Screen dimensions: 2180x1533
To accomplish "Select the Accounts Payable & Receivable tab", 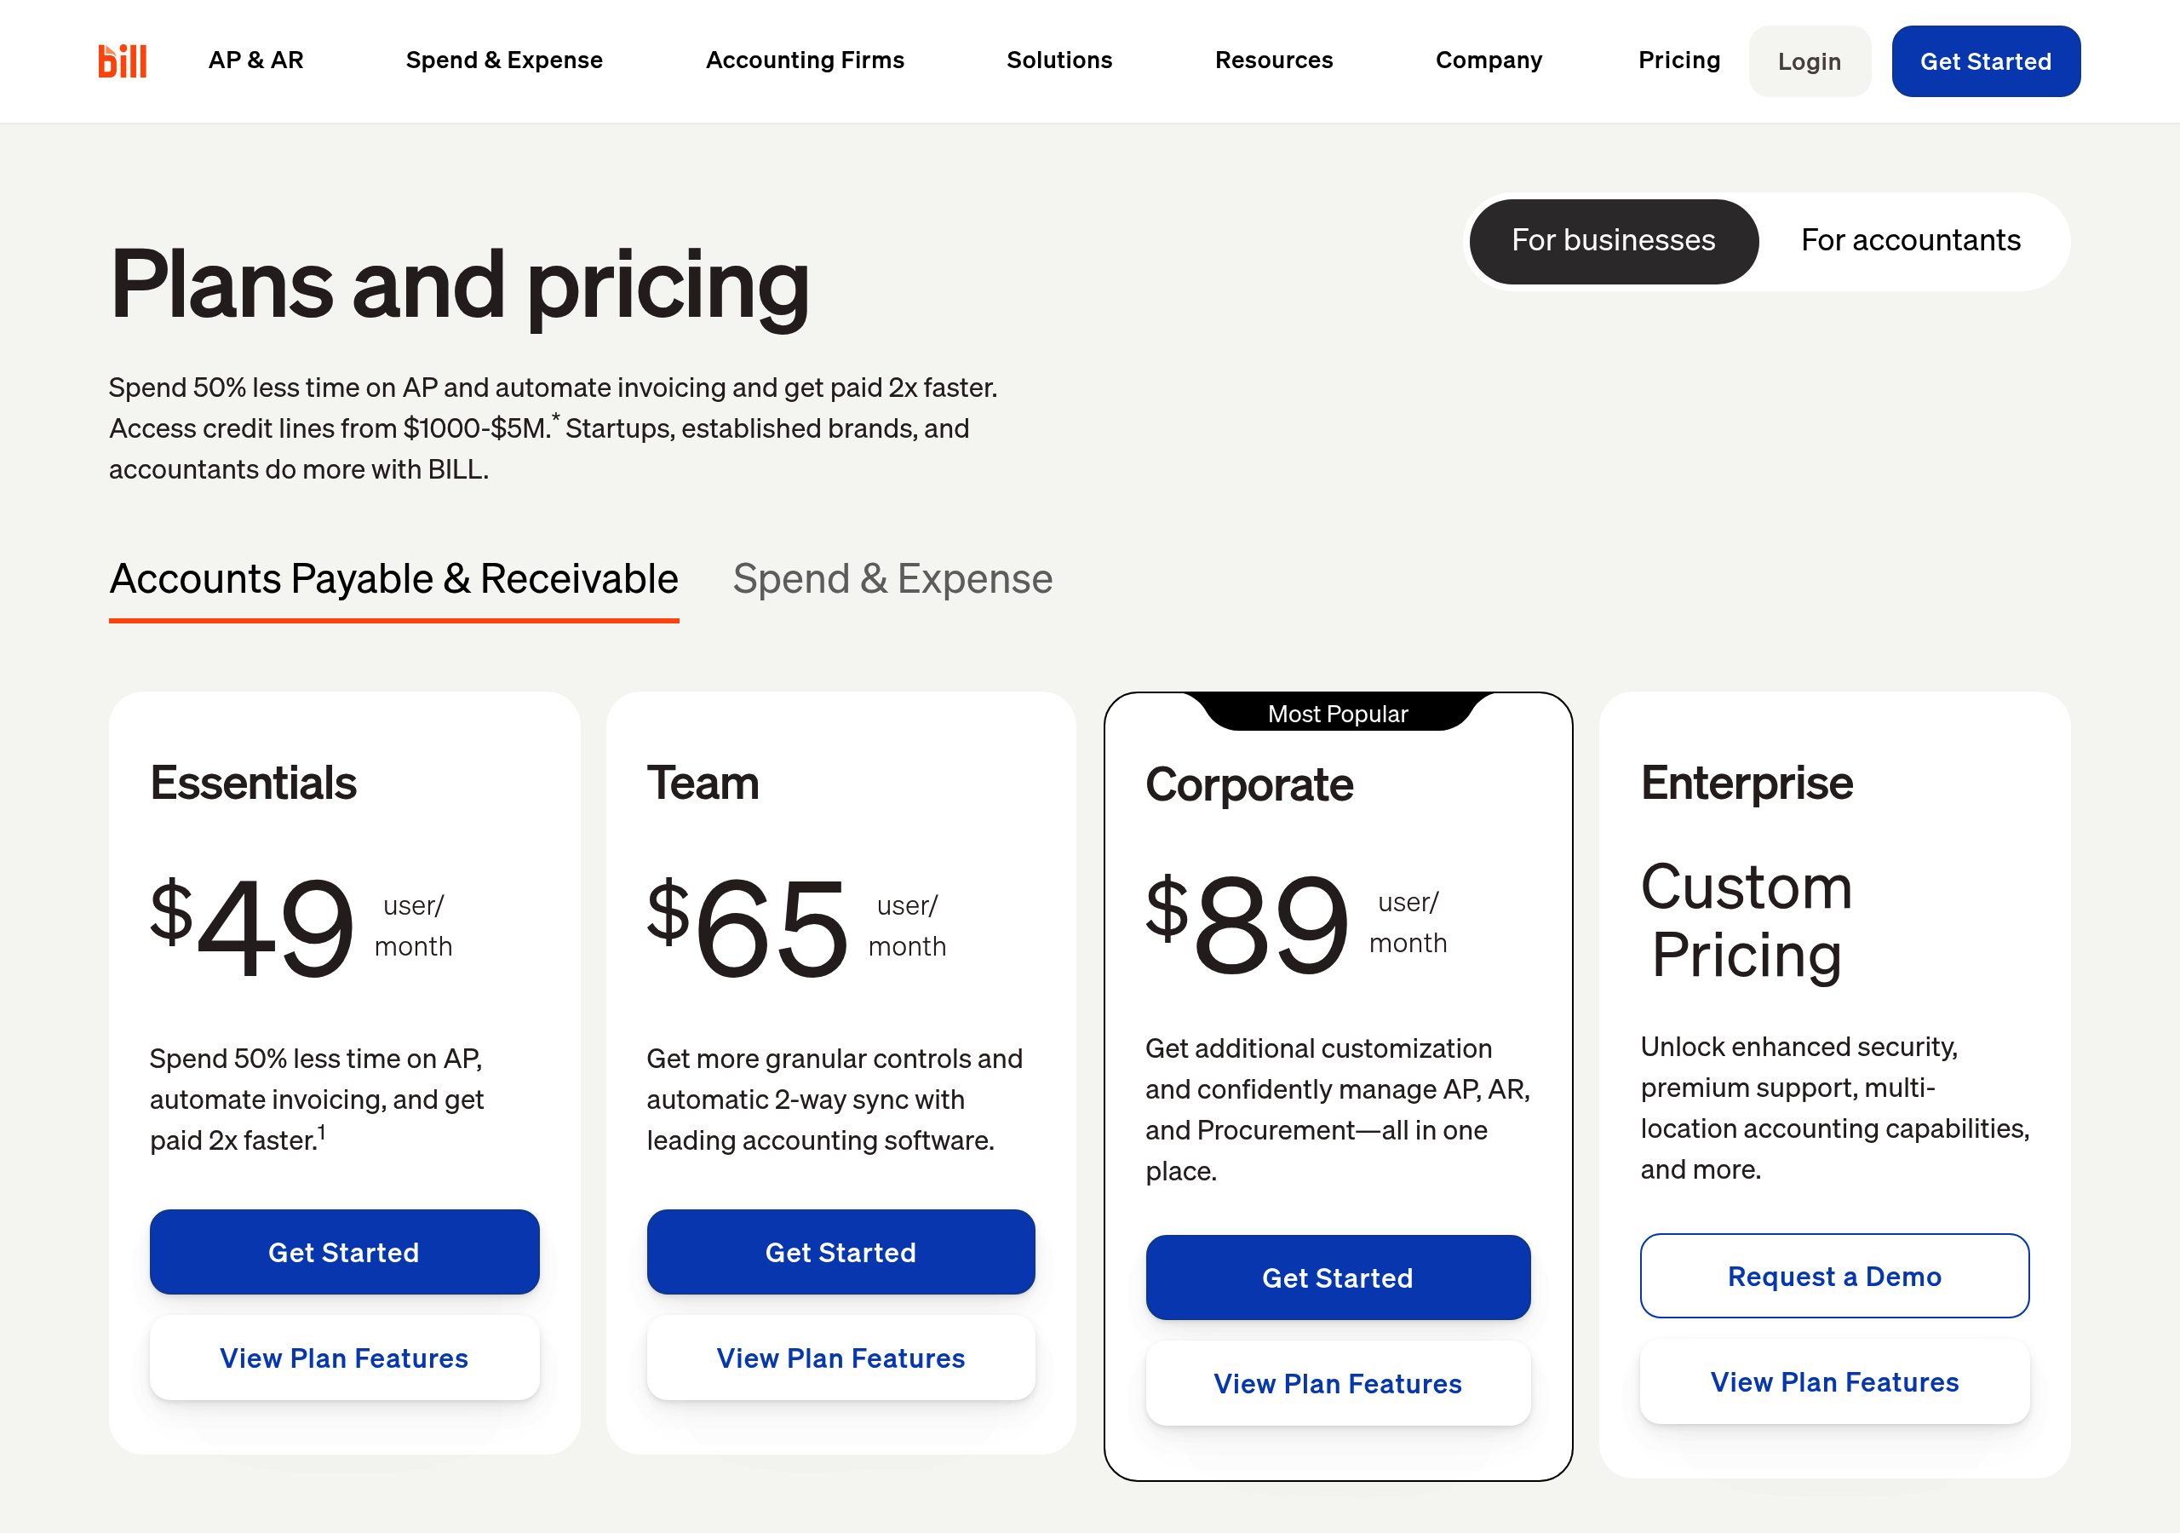I will (x=393, y=578).
